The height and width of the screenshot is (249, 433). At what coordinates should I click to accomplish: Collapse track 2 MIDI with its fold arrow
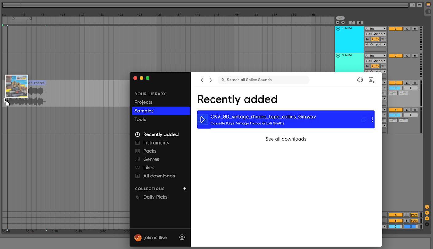pyautogui.click(x=338, y=56)
